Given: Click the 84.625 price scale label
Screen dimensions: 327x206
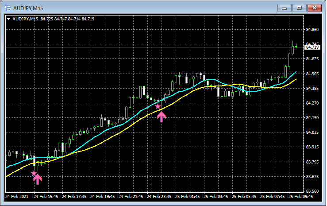Looking at the screenshot, I should [x=312, y=59].
